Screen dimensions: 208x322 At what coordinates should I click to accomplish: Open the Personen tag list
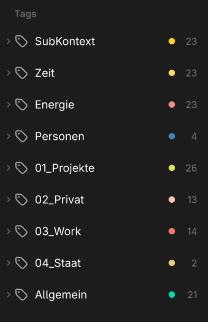click(x=60, y=136)
